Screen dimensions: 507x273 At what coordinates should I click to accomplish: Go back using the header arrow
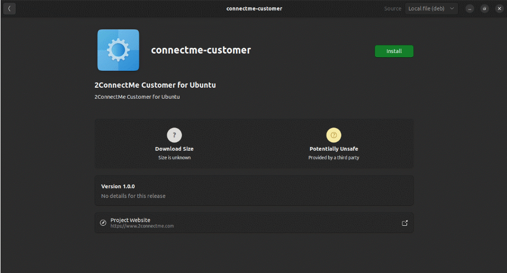[9, 9]
